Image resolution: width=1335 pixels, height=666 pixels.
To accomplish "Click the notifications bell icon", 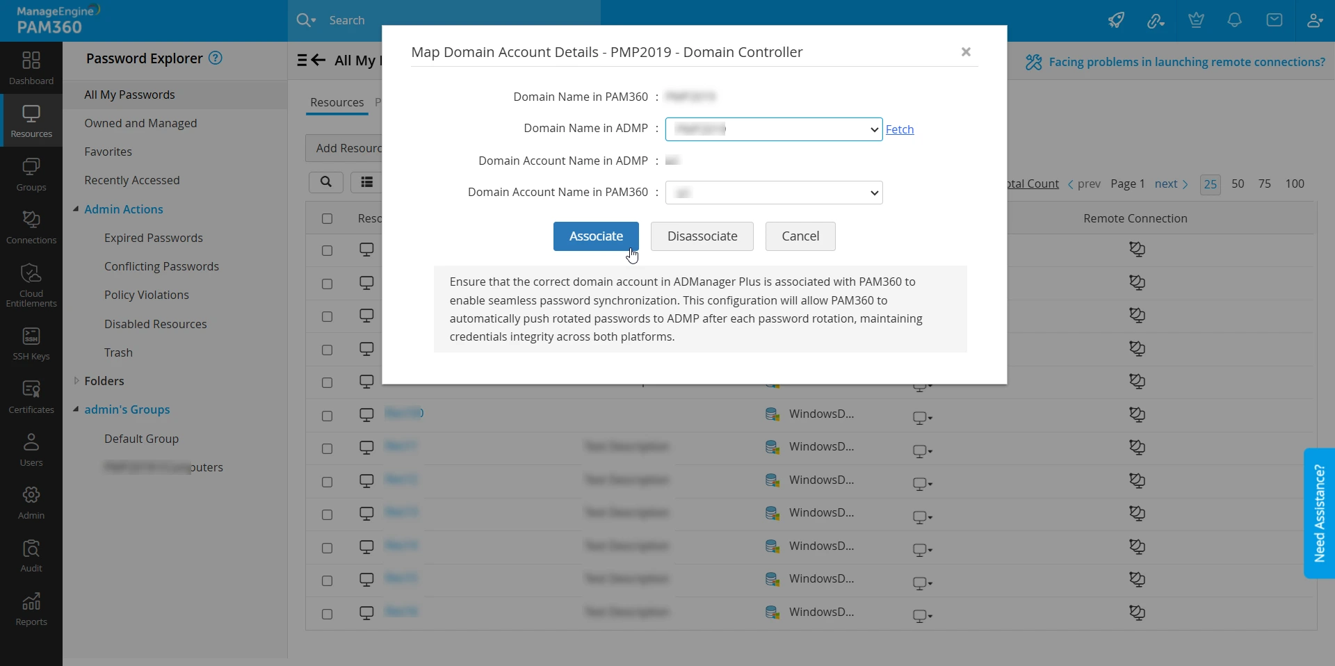I will coord(1234,20).
